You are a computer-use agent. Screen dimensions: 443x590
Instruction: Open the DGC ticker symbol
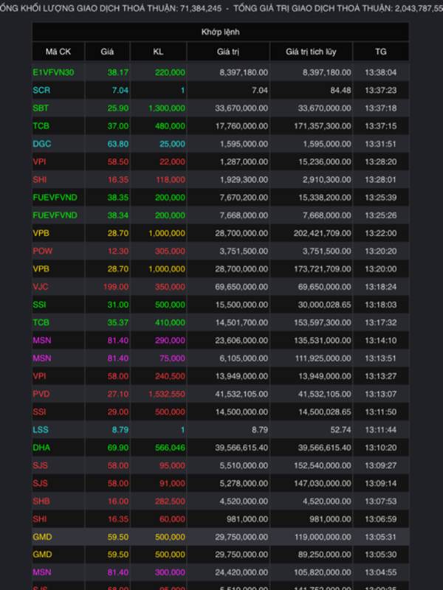click(42, 144)
